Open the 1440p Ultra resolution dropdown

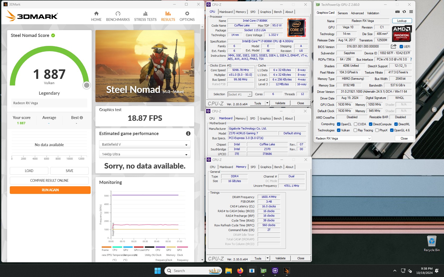(145, 154)
